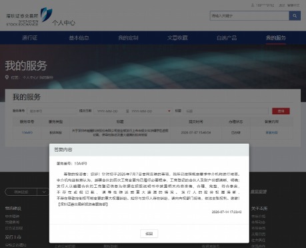Click the logout link at top right

pos(282,5)
